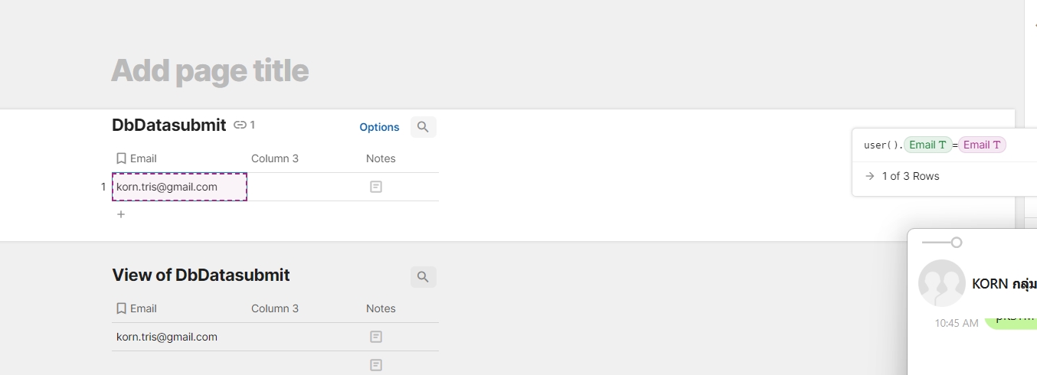Click korn.tris@gmail.com in View of DbDatasubmit

point(167,337)
